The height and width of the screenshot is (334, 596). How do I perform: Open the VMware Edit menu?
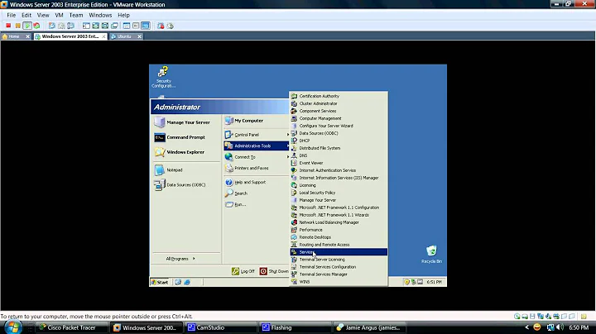coord(26,15)
